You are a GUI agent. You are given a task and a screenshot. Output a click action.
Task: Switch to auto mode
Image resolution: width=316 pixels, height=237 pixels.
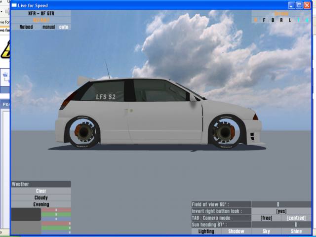64,27
